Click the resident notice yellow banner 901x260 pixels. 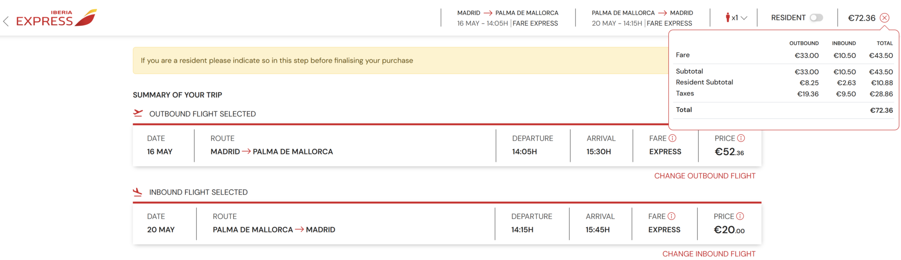point(400,60)
